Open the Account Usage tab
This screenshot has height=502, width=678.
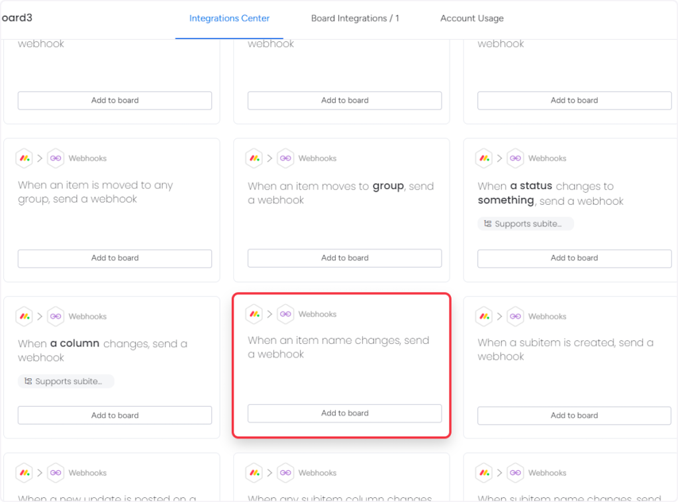pos(471,19)
